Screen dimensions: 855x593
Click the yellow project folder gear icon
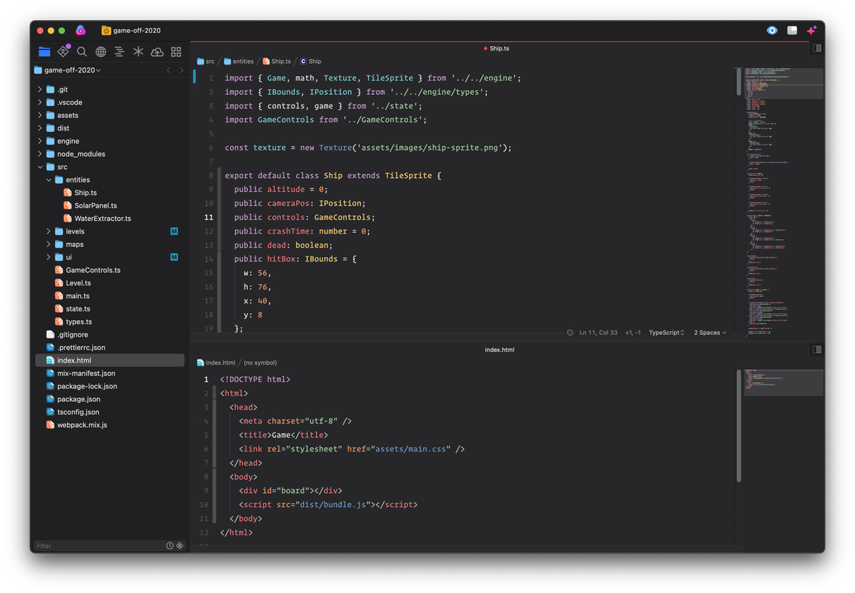coord(106,30)
